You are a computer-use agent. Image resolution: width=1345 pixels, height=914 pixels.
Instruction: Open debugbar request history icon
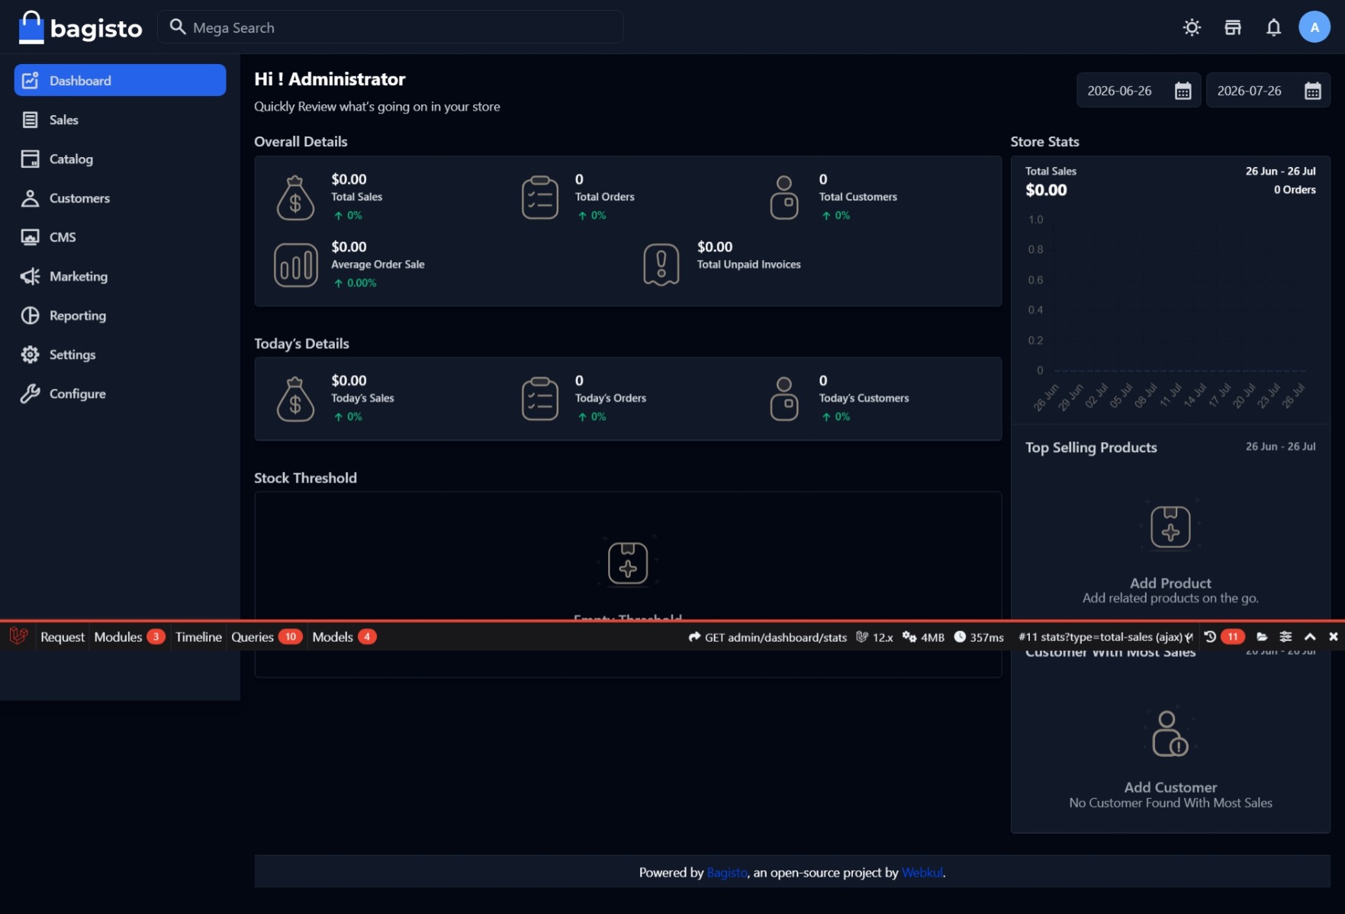[x=1210, y=637]
